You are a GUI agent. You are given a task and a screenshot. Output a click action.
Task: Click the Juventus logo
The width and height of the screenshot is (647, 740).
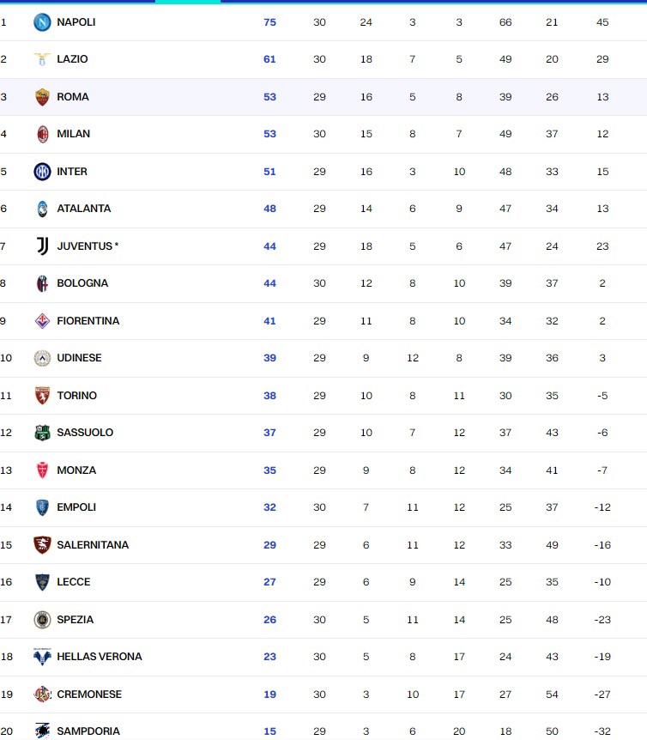point(42,246)
